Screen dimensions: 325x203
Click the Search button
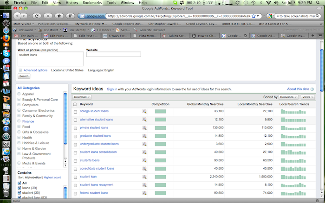24,76
